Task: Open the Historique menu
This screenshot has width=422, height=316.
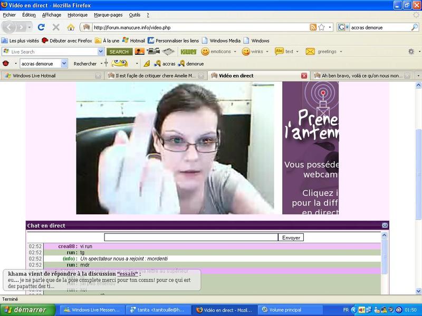Action: point(78,15)
